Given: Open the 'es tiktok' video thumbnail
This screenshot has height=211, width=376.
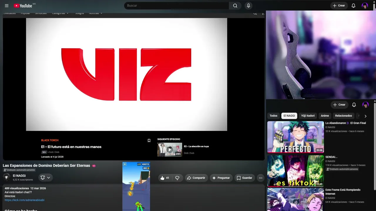Looking at the screenshot, I should 296,171.
